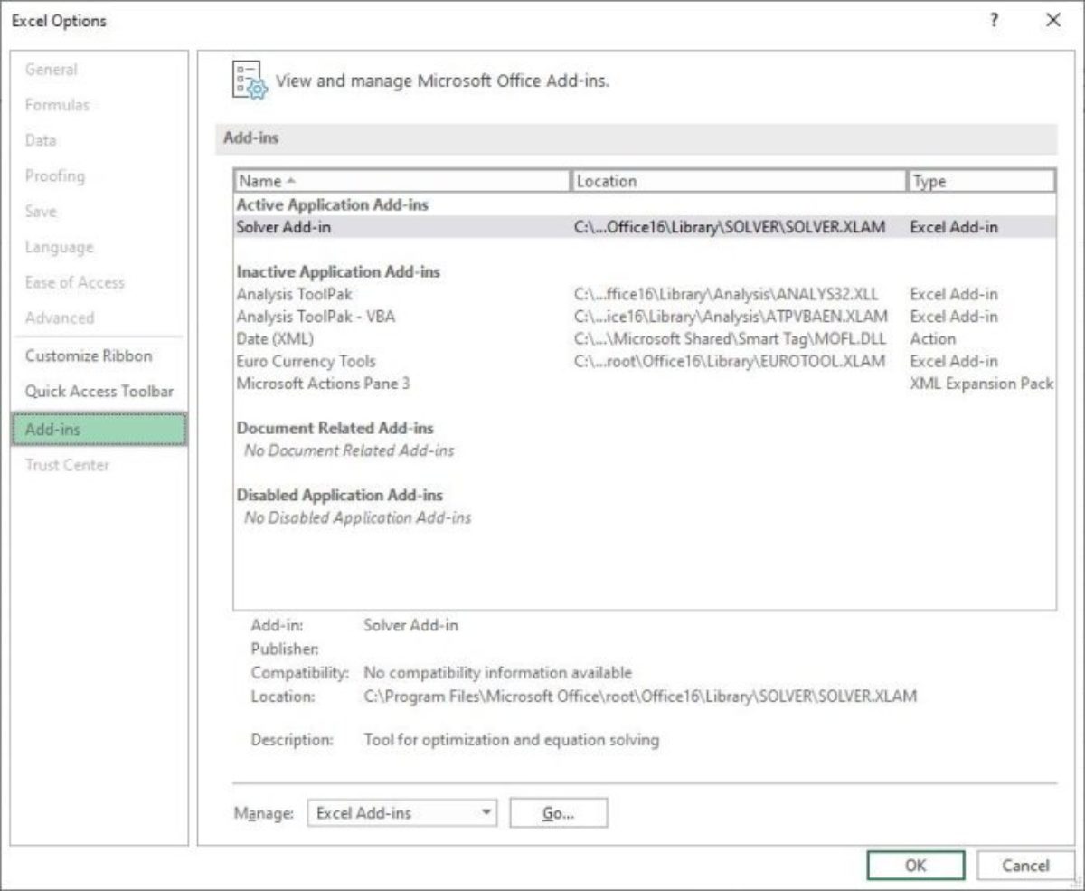Click the ANALYS32.XLL location cell

point(726,294)
